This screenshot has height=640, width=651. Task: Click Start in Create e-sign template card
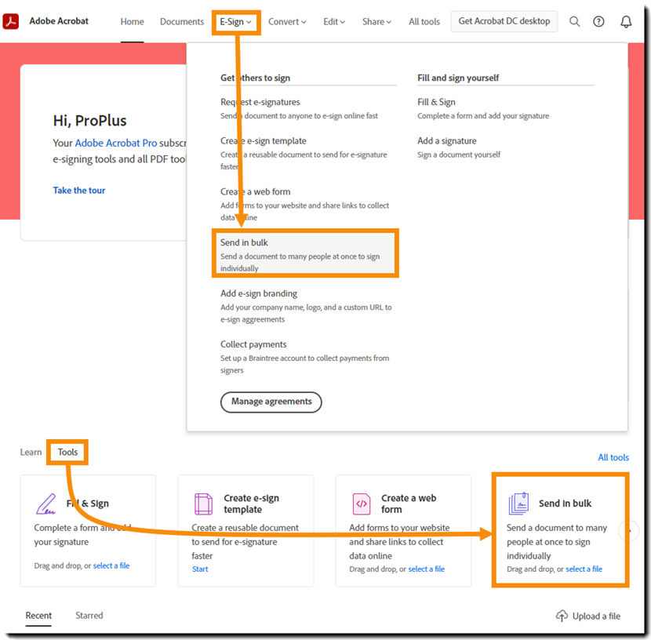coord(200,569)
